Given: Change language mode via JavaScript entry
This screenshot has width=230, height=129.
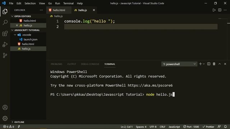Looking at the screenshot, I should [174, 127].
